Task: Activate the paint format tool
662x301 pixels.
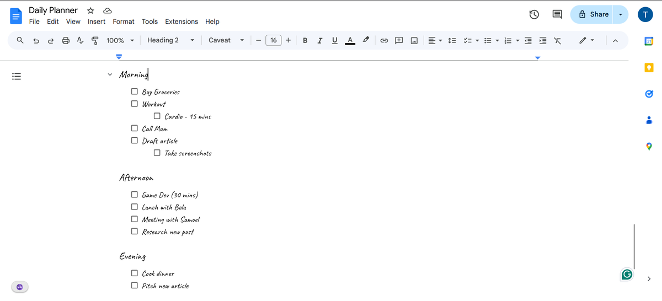Action: [x=95, y=40]
